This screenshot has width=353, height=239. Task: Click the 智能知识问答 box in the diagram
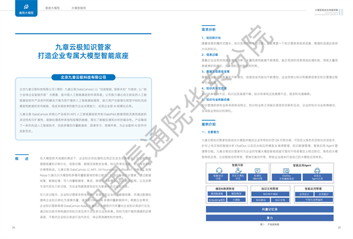(218, 177)
